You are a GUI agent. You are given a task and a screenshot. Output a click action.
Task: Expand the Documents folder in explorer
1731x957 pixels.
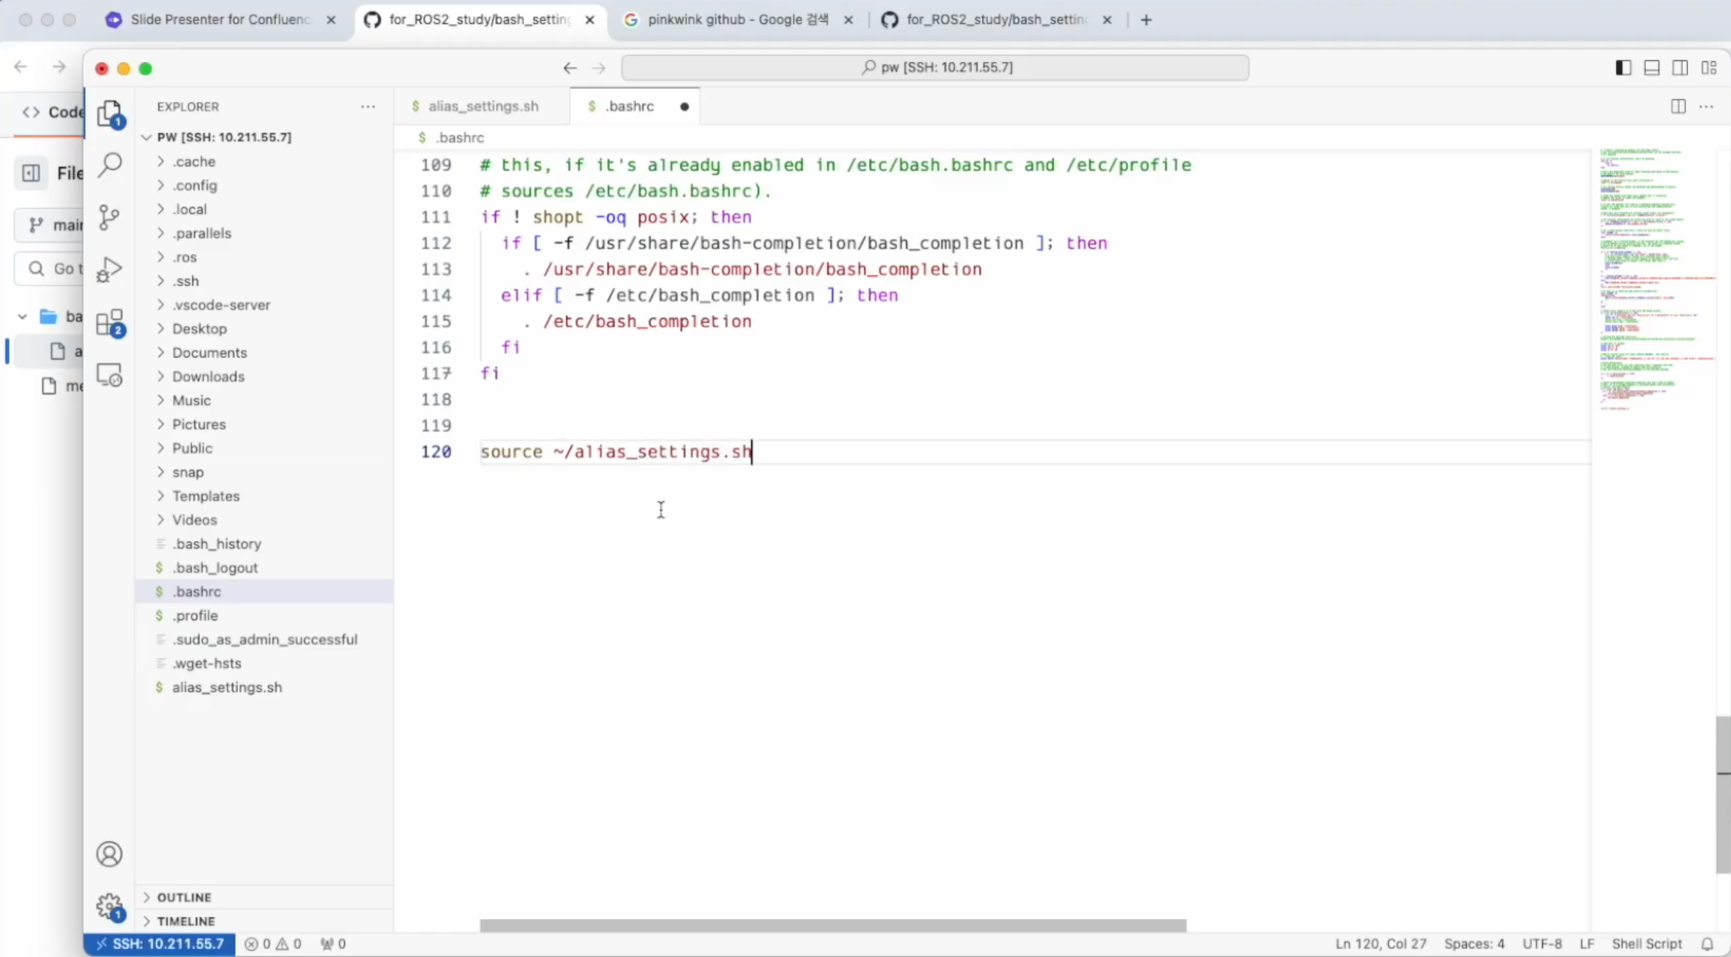tap(209, 353)
